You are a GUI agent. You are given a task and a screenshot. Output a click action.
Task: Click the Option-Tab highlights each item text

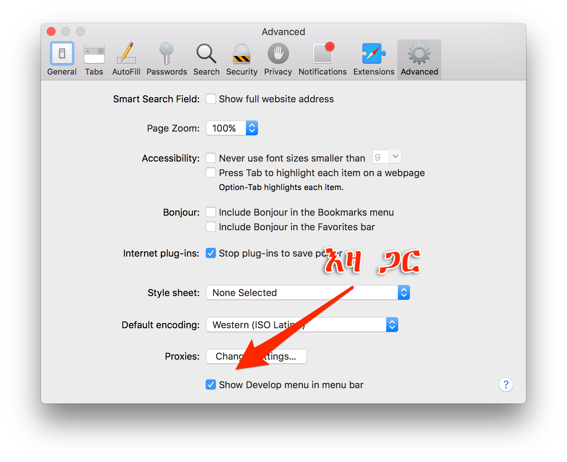coord(281,187)
